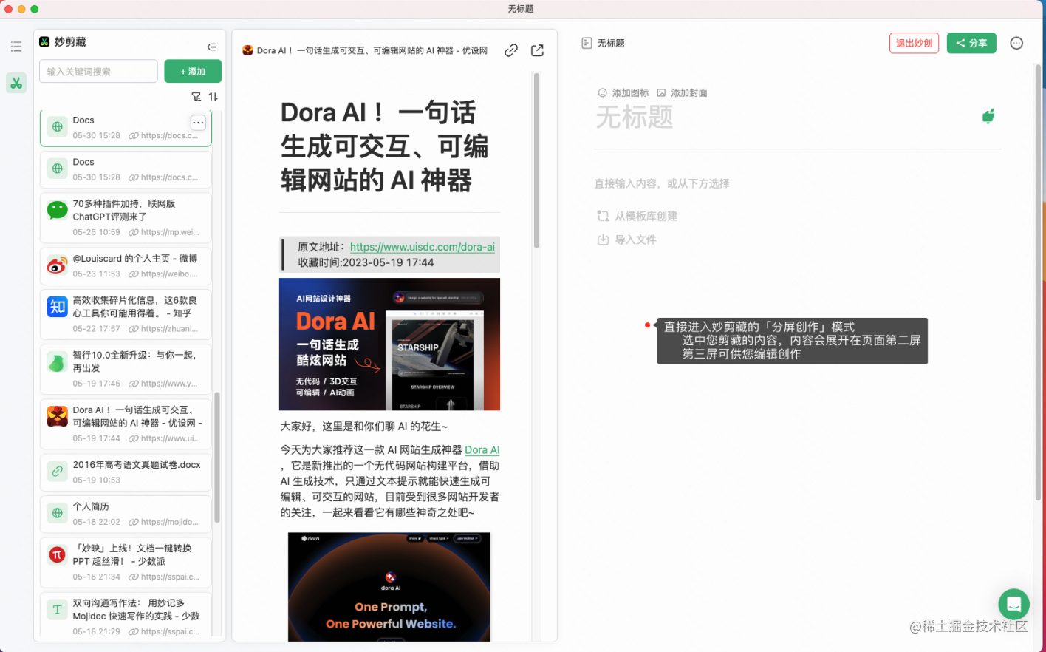This screenshot has height=652, width=1046.
Task: Click the 妙剪藏 panel title
Action: click(70, 42)
